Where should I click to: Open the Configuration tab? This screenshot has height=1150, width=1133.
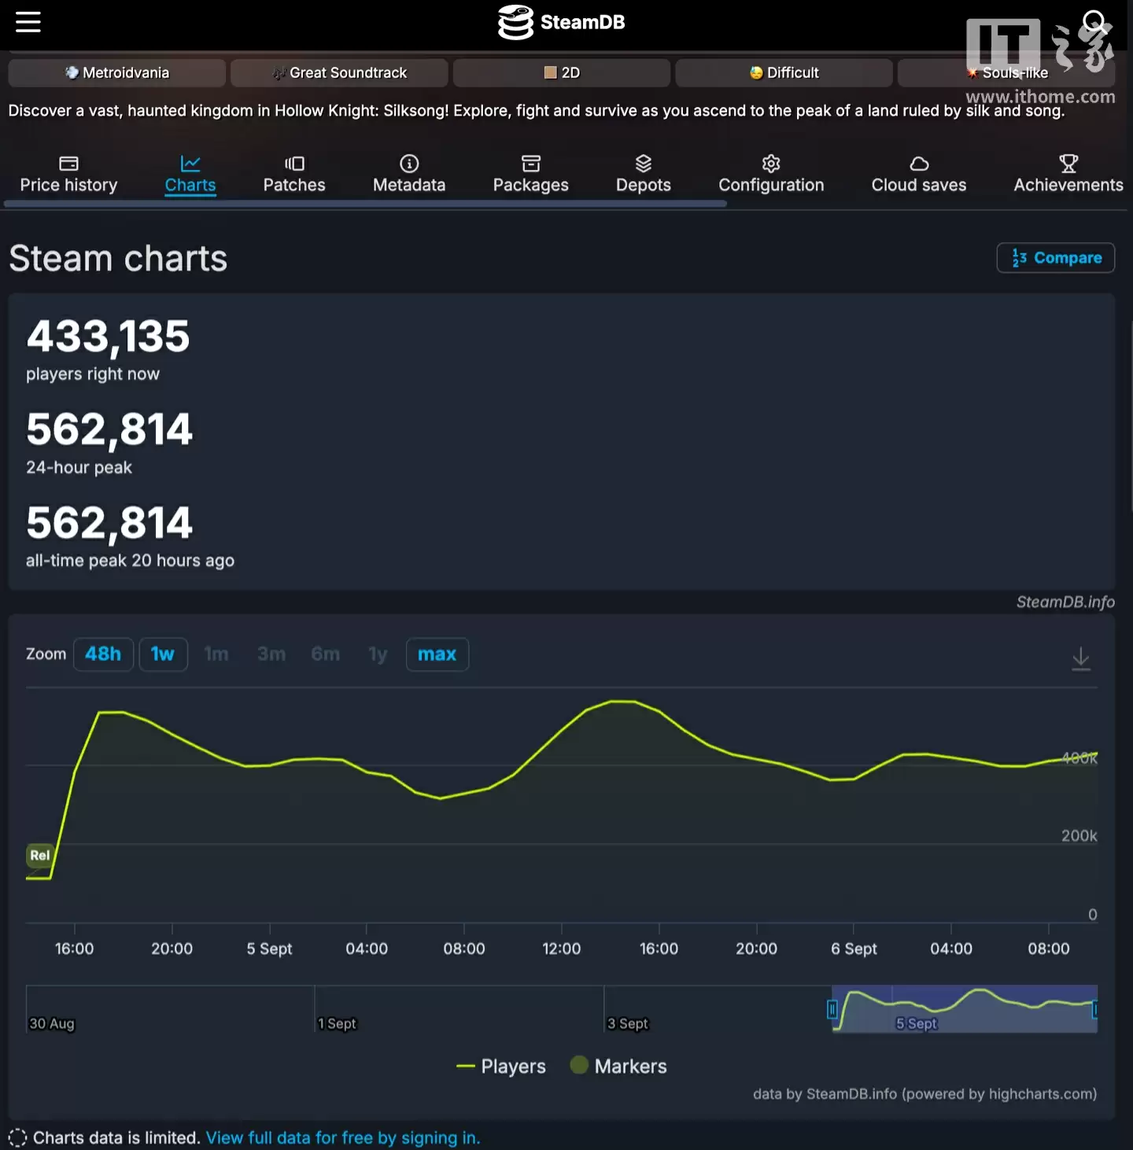coord(771,175)
